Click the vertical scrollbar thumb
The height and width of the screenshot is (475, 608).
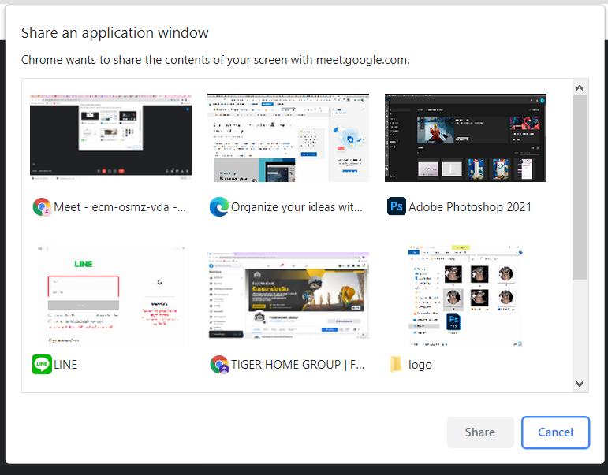(x=580, y=187)
